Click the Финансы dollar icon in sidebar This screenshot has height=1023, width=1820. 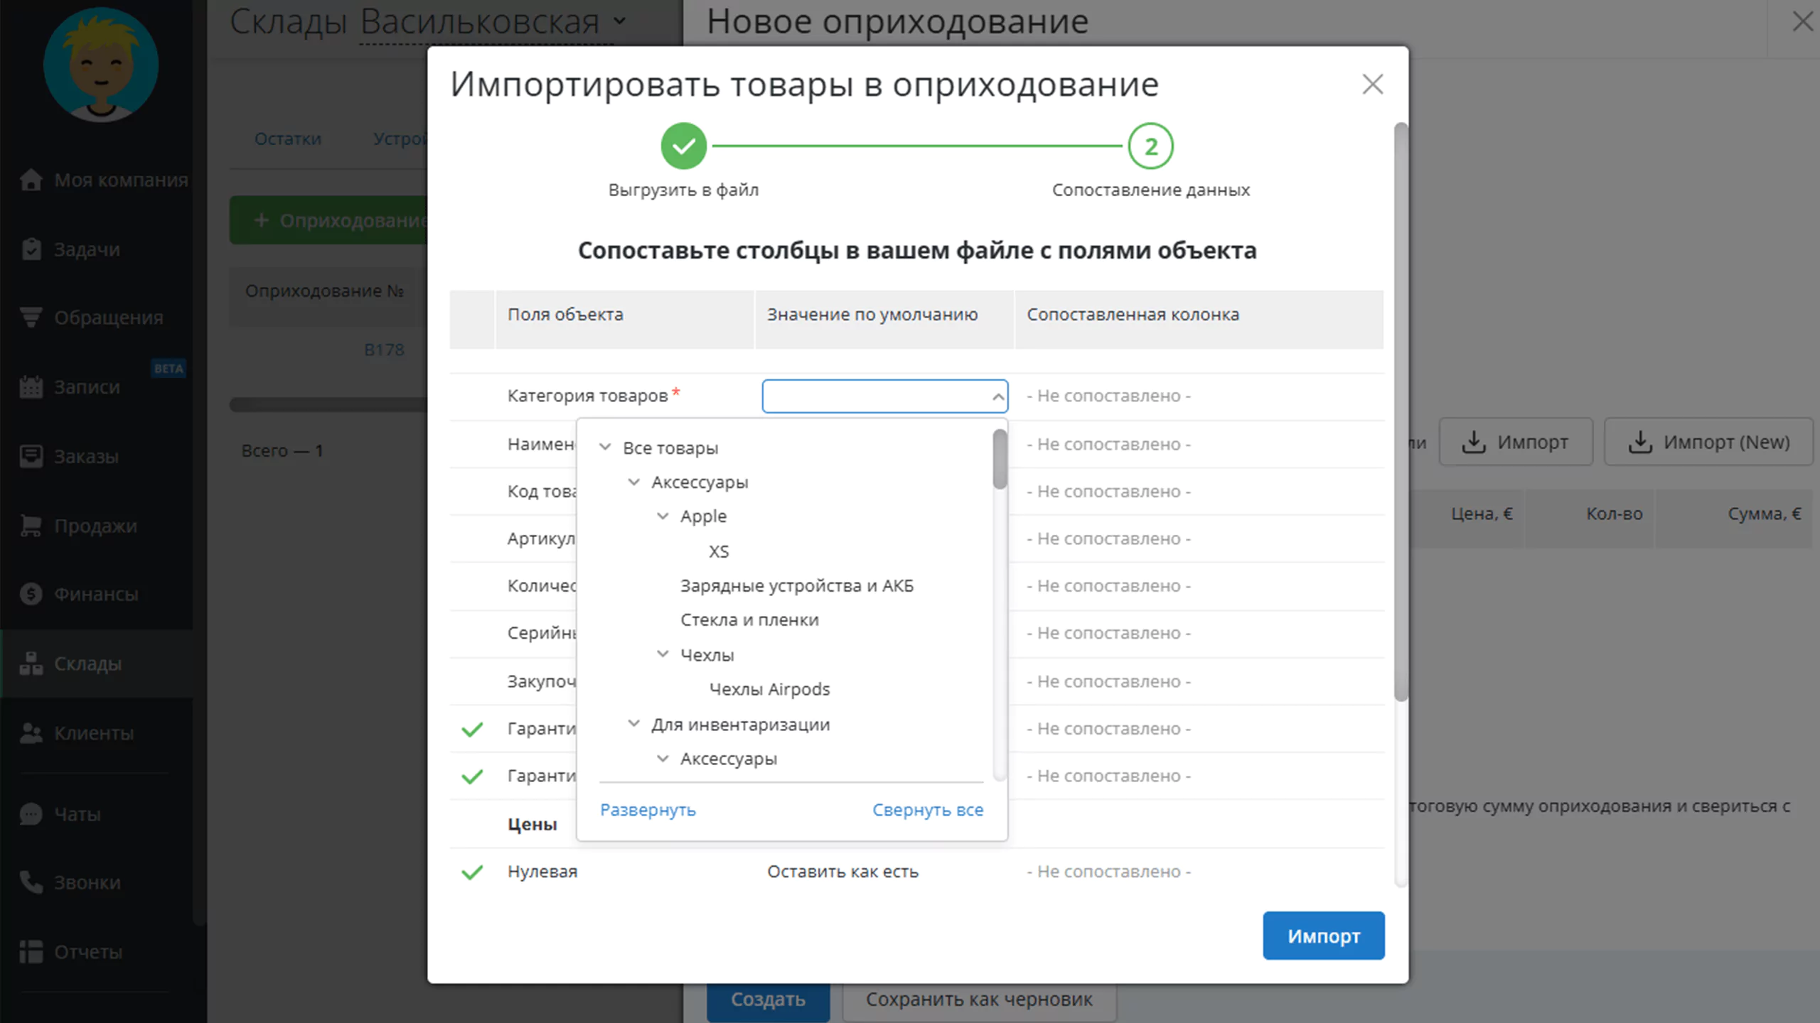tap(31, 594)
